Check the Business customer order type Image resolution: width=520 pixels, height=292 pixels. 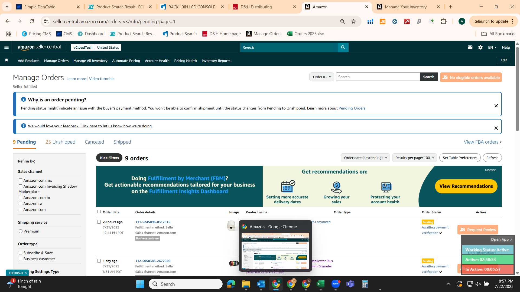click(x=20, y=258)
